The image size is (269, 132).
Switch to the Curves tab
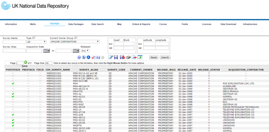163,24
